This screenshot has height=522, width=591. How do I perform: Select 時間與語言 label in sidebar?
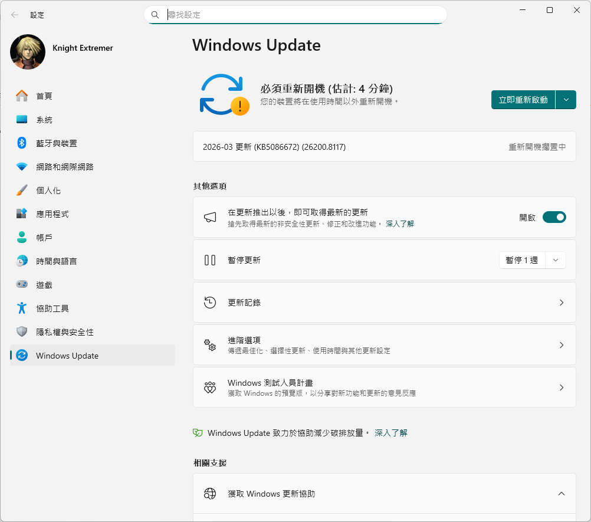pyautogui.click(x=57, y=261)
